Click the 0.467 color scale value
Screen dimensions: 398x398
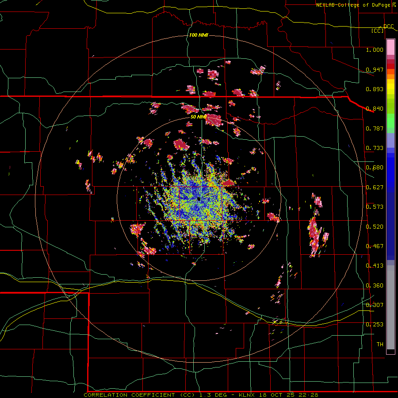coord(375,246)
